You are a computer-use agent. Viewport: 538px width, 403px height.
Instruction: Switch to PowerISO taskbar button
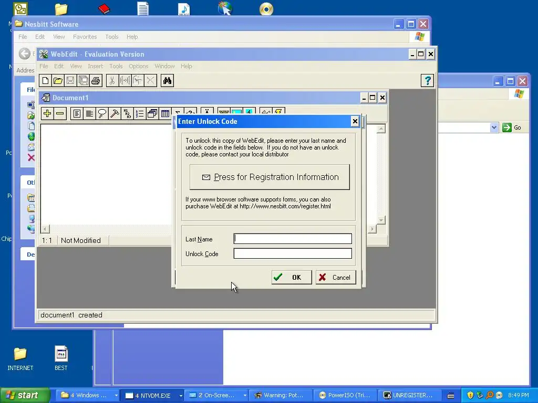(345, 396)
